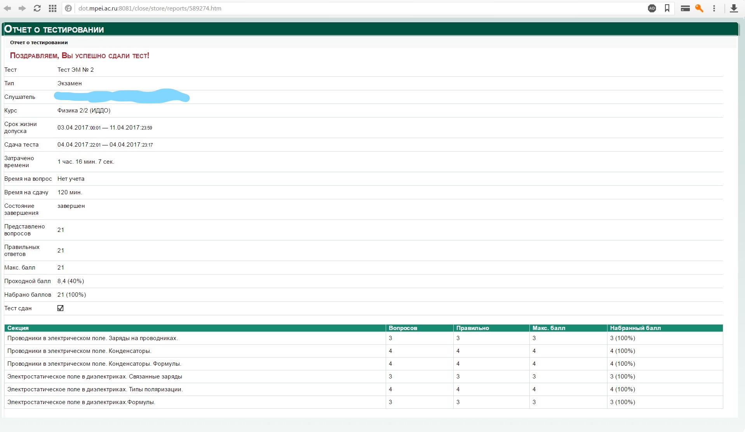
Task: Click the orange key password icon
Action: (699, 8)
